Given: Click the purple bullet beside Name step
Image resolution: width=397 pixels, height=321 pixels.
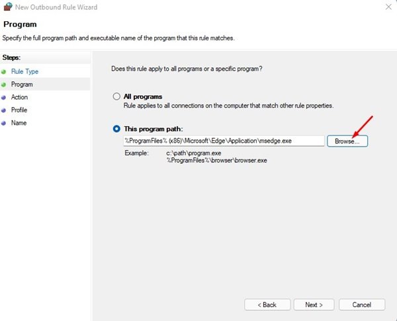Looking at the screenshot, I should [x=3, y=124].
